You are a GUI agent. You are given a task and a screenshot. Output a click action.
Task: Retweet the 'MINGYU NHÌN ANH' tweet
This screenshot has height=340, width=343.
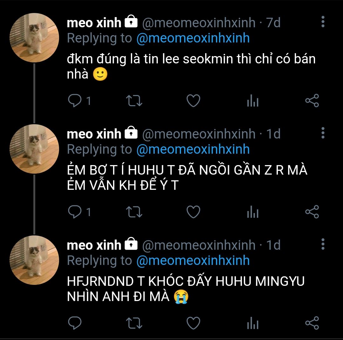(x=134, y=323)
